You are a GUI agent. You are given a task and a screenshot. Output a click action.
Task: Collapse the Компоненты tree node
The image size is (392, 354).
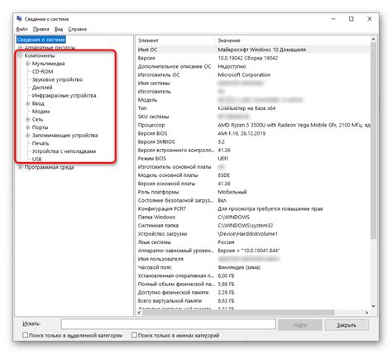pos(20,55)
